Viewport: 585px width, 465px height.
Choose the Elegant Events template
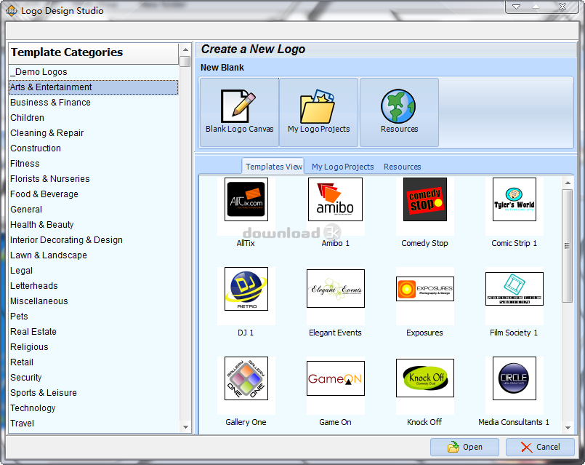(x=336, y=289)
